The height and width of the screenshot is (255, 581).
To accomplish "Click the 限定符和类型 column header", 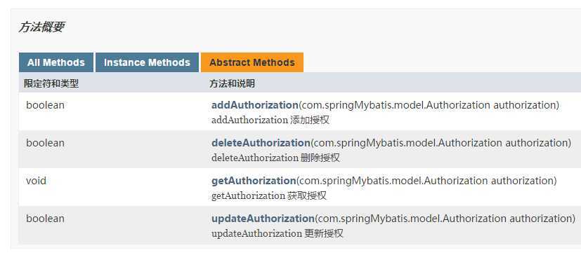I will coord(51,83).
